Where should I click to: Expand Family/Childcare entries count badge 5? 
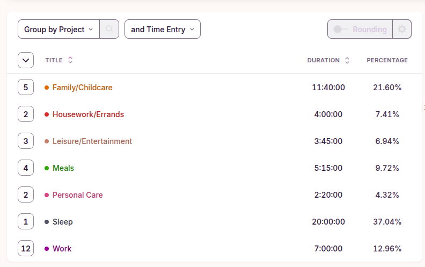tap(26, 87)
